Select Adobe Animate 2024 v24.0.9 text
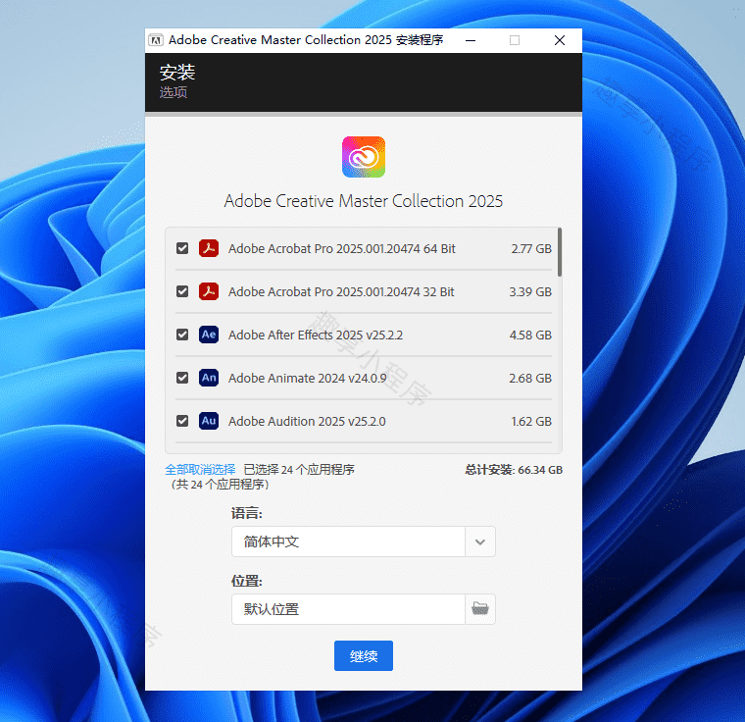 [x=307, y=378]
